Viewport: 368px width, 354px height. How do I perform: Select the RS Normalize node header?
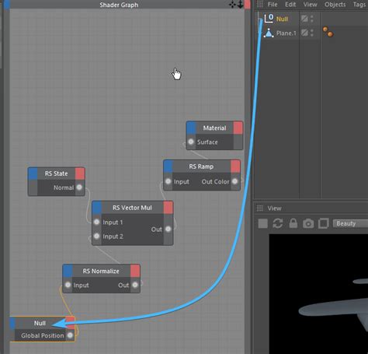(x=101, y=271)
